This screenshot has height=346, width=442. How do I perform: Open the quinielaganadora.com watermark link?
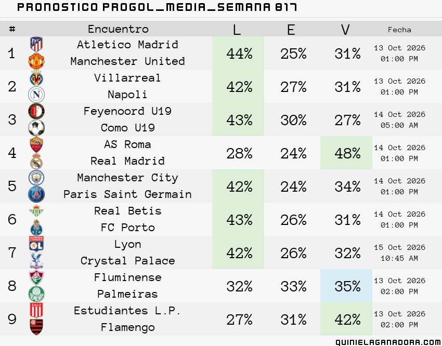(388, 342)
